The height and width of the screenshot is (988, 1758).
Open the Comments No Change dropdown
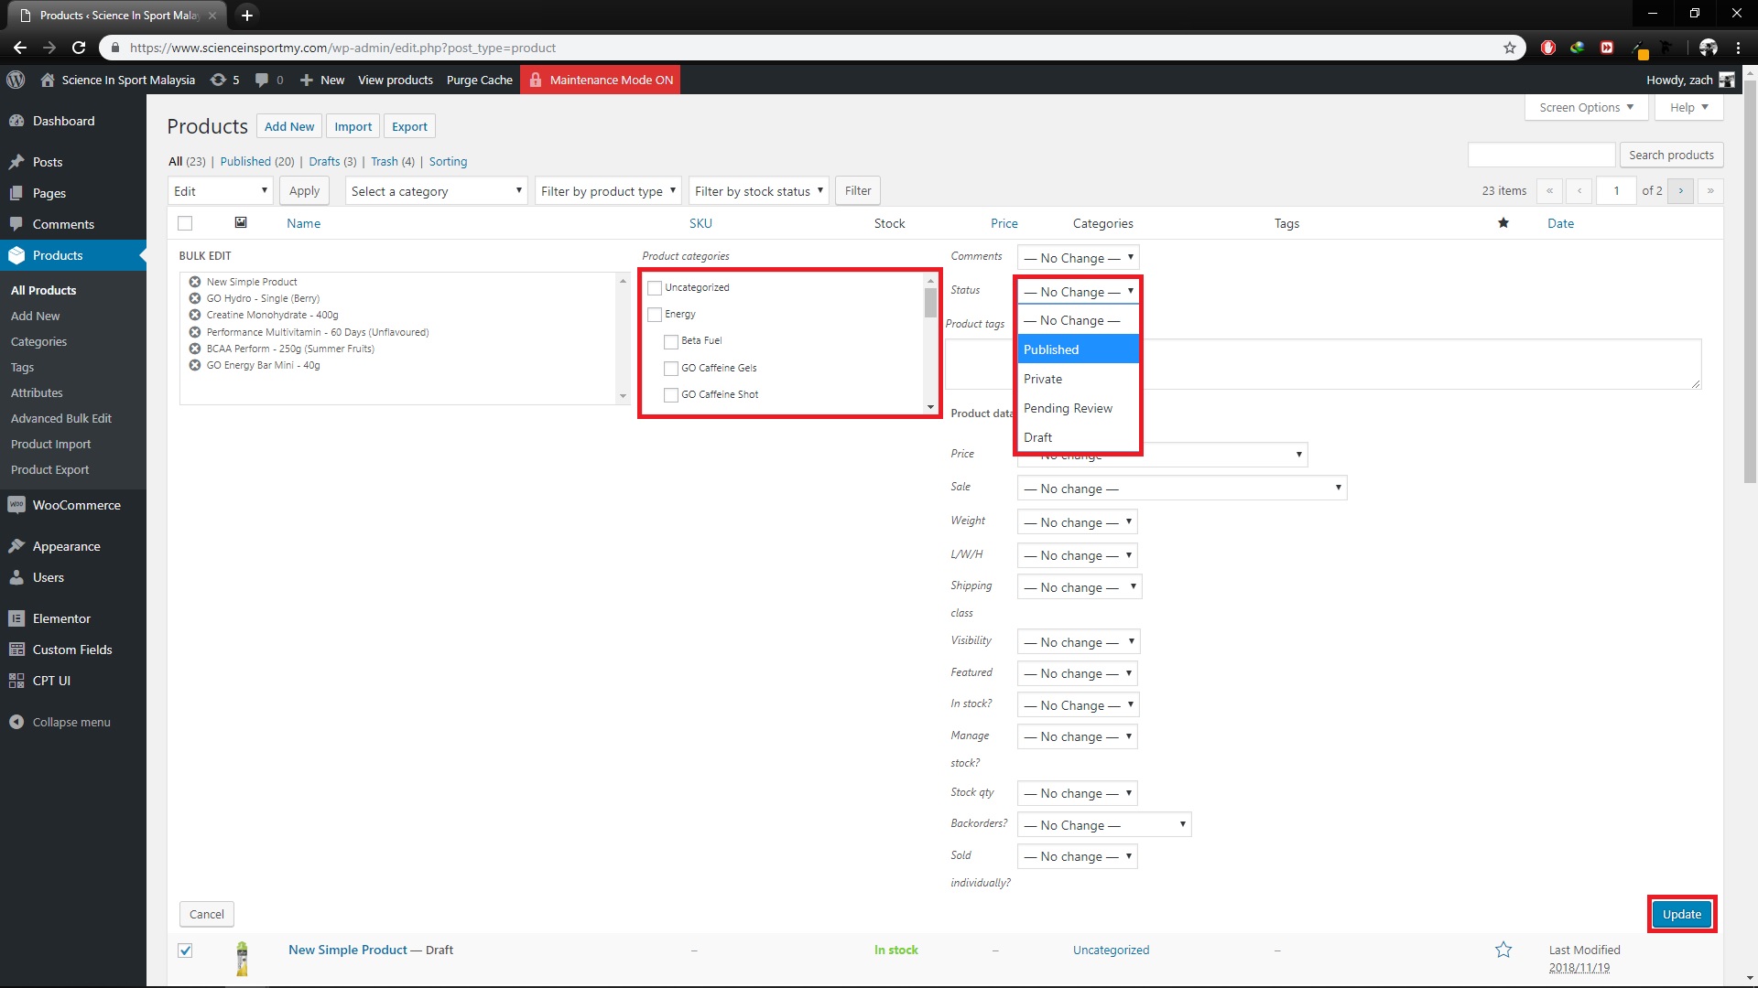(1078, 258)
